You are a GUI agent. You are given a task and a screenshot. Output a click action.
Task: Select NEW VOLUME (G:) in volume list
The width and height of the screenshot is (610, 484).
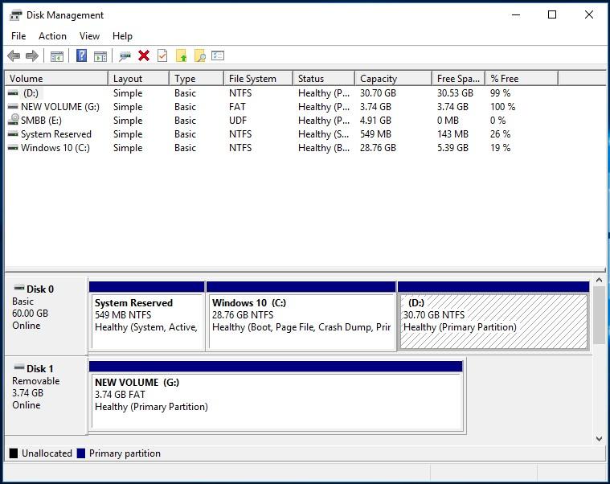(60, 107)
